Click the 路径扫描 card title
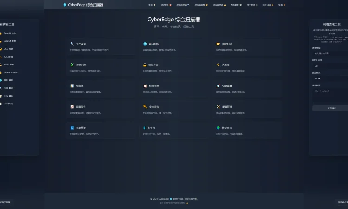This screenshot has width=348, height=209. [x=227, y=44]
